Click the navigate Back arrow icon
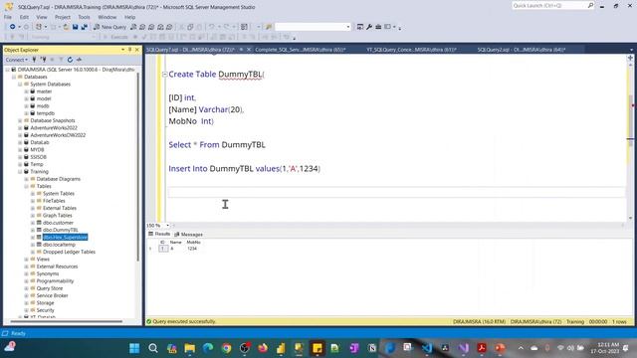This screenshot has width=637, height=358. pyautogui.click(x=13, y=27)
